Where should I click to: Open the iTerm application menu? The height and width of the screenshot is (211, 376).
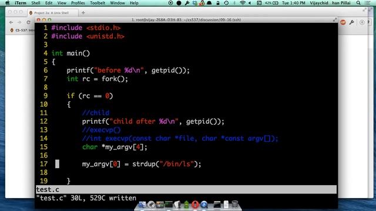click(x=21, y=3)
